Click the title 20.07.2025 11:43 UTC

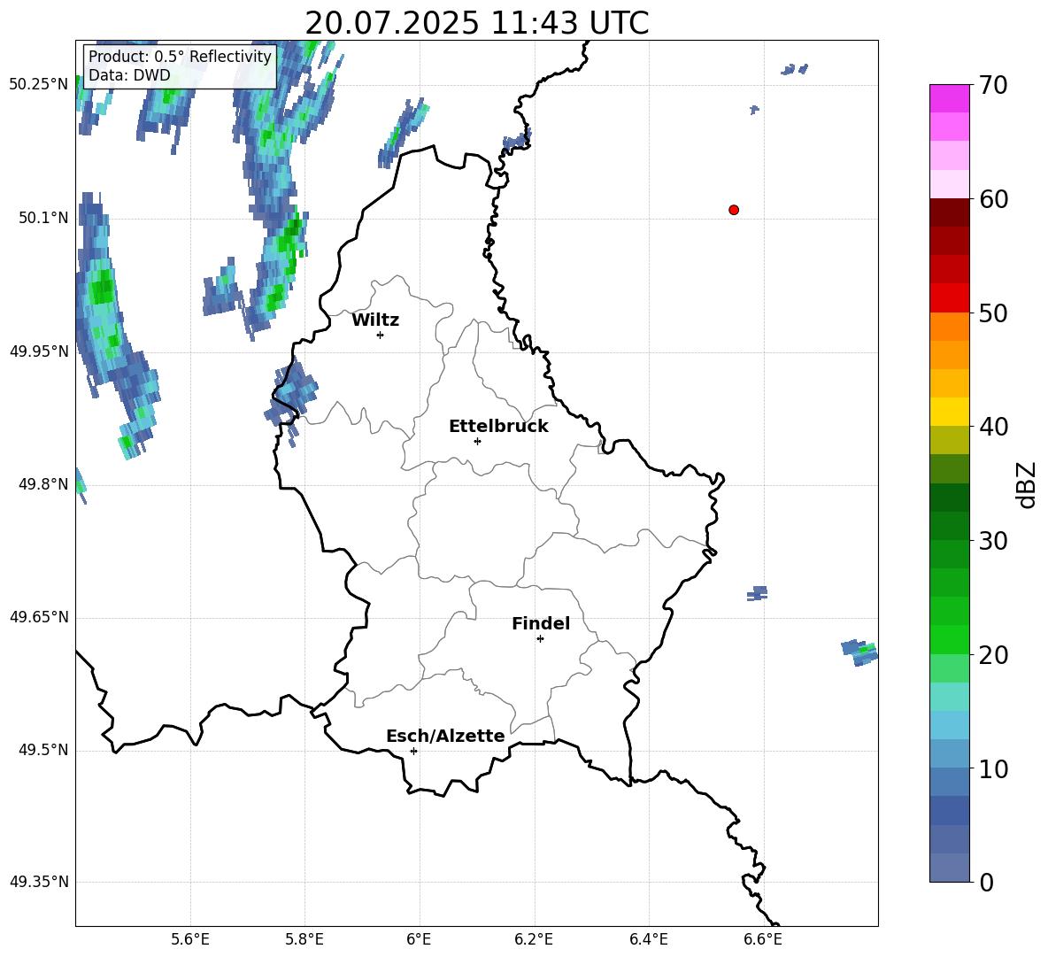477,23
